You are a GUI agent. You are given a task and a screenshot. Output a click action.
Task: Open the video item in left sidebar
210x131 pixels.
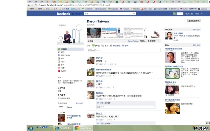click(61, 65)
